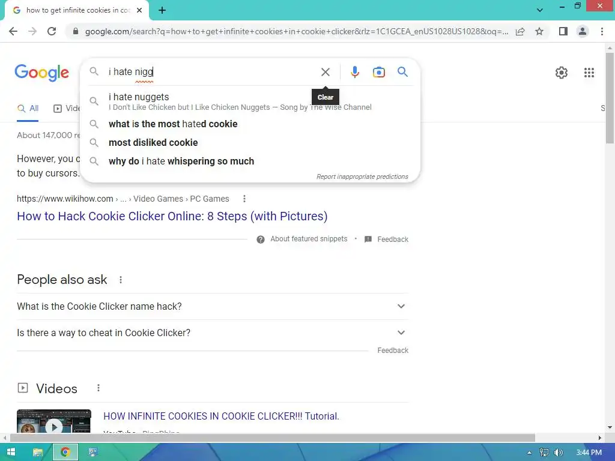Click the address bar URL
The image size is (615, 461).
tap(296, 31)
